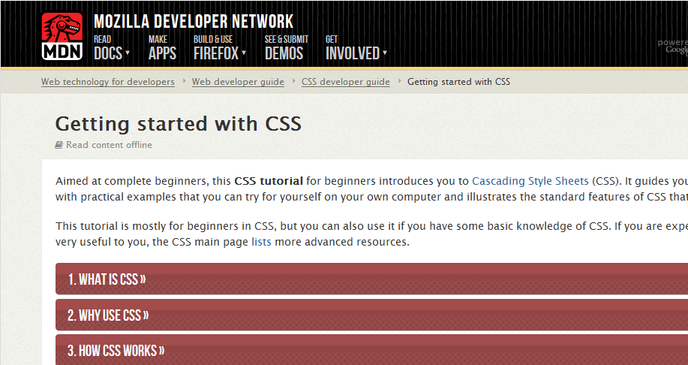Click the breadcrumb arrow before Getting started with CSS
Image resolution: width=688 pixels, height=365 pixels.
pos(399,81)
